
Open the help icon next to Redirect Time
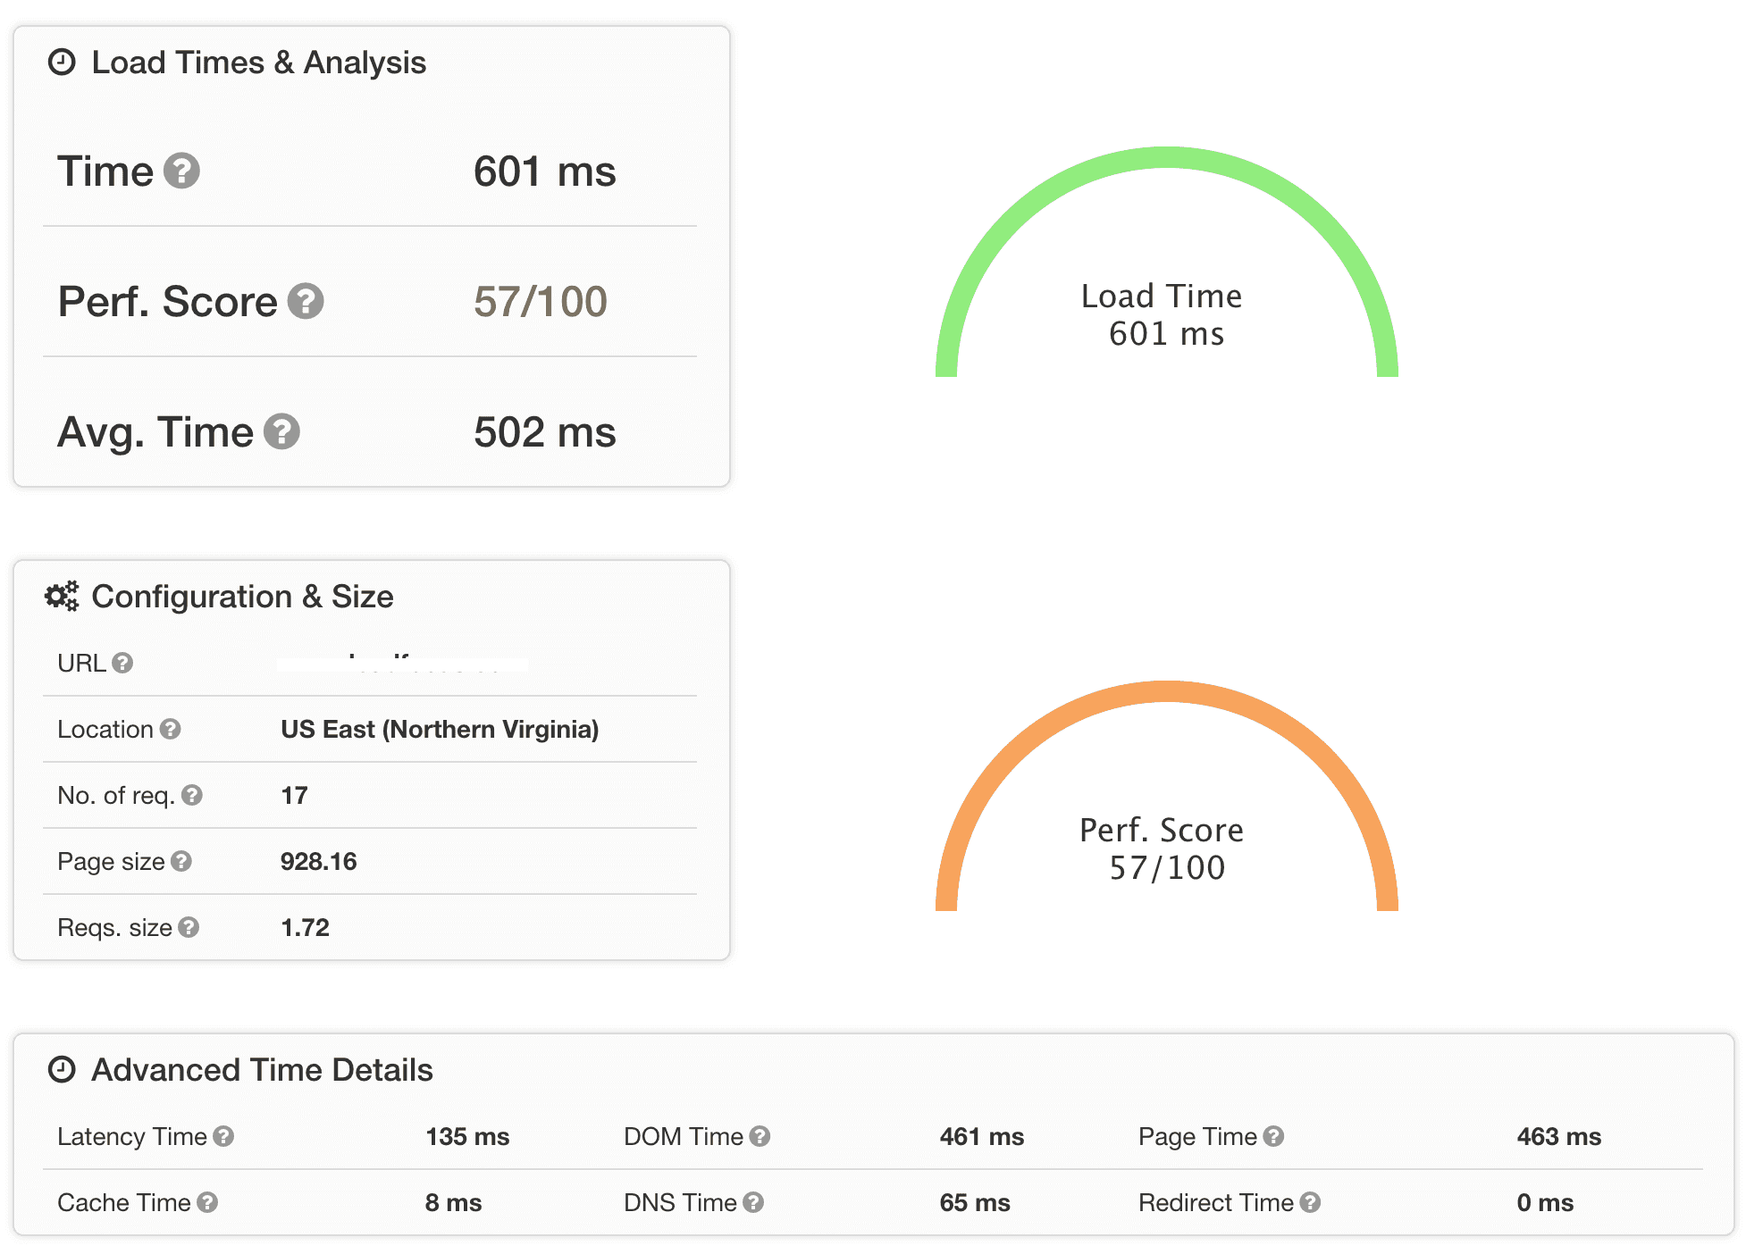click(1310, 1201)
